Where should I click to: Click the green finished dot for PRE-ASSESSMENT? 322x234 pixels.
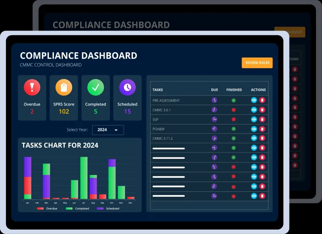233,100
